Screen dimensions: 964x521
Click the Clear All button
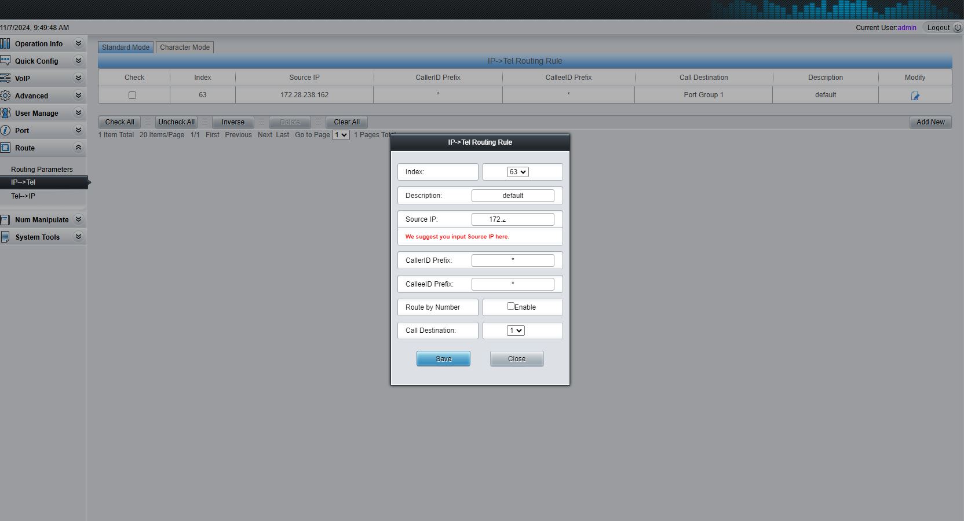(346, 122)
